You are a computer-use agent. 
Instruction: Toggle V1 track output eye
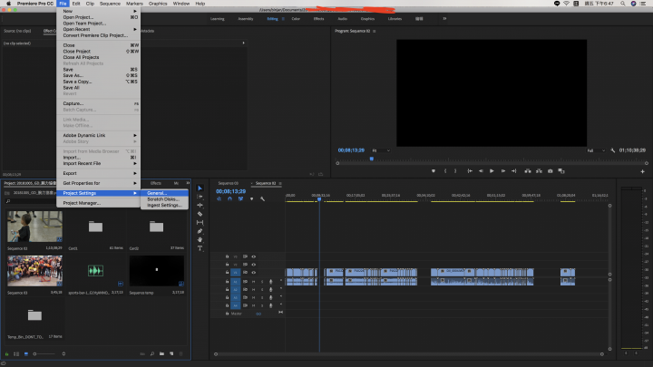[254, 273]
